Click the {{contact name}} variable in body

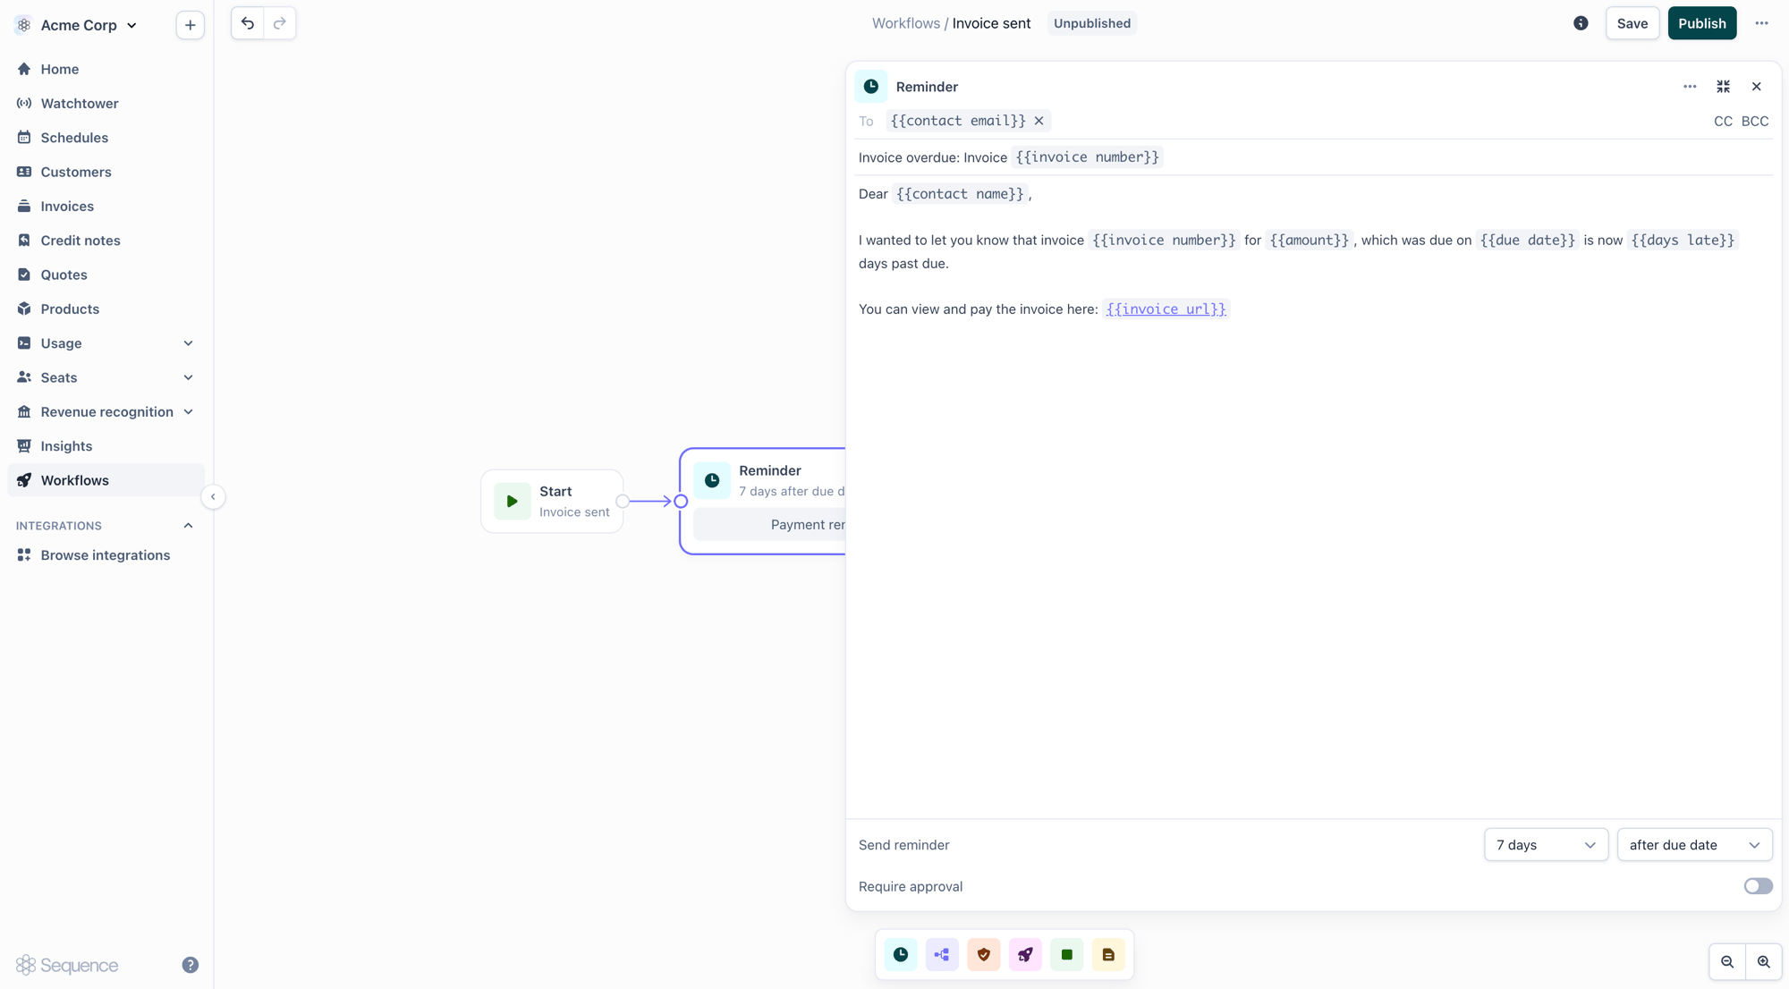click(960, 194)
